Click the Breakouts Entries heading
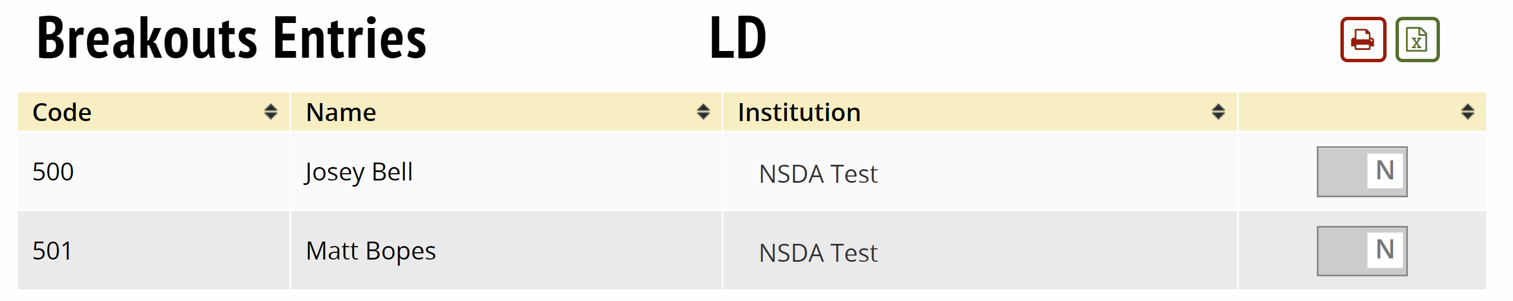1513x301 pixels. pos(232,39)
